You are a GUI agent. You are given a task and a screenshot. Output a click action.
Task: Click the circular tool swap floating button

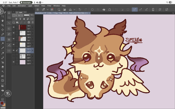[8, 93]
